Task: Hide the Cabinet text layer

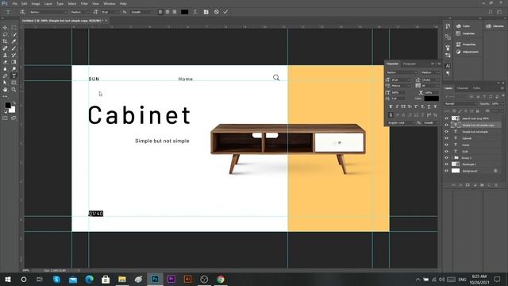Action: (446, 138)
